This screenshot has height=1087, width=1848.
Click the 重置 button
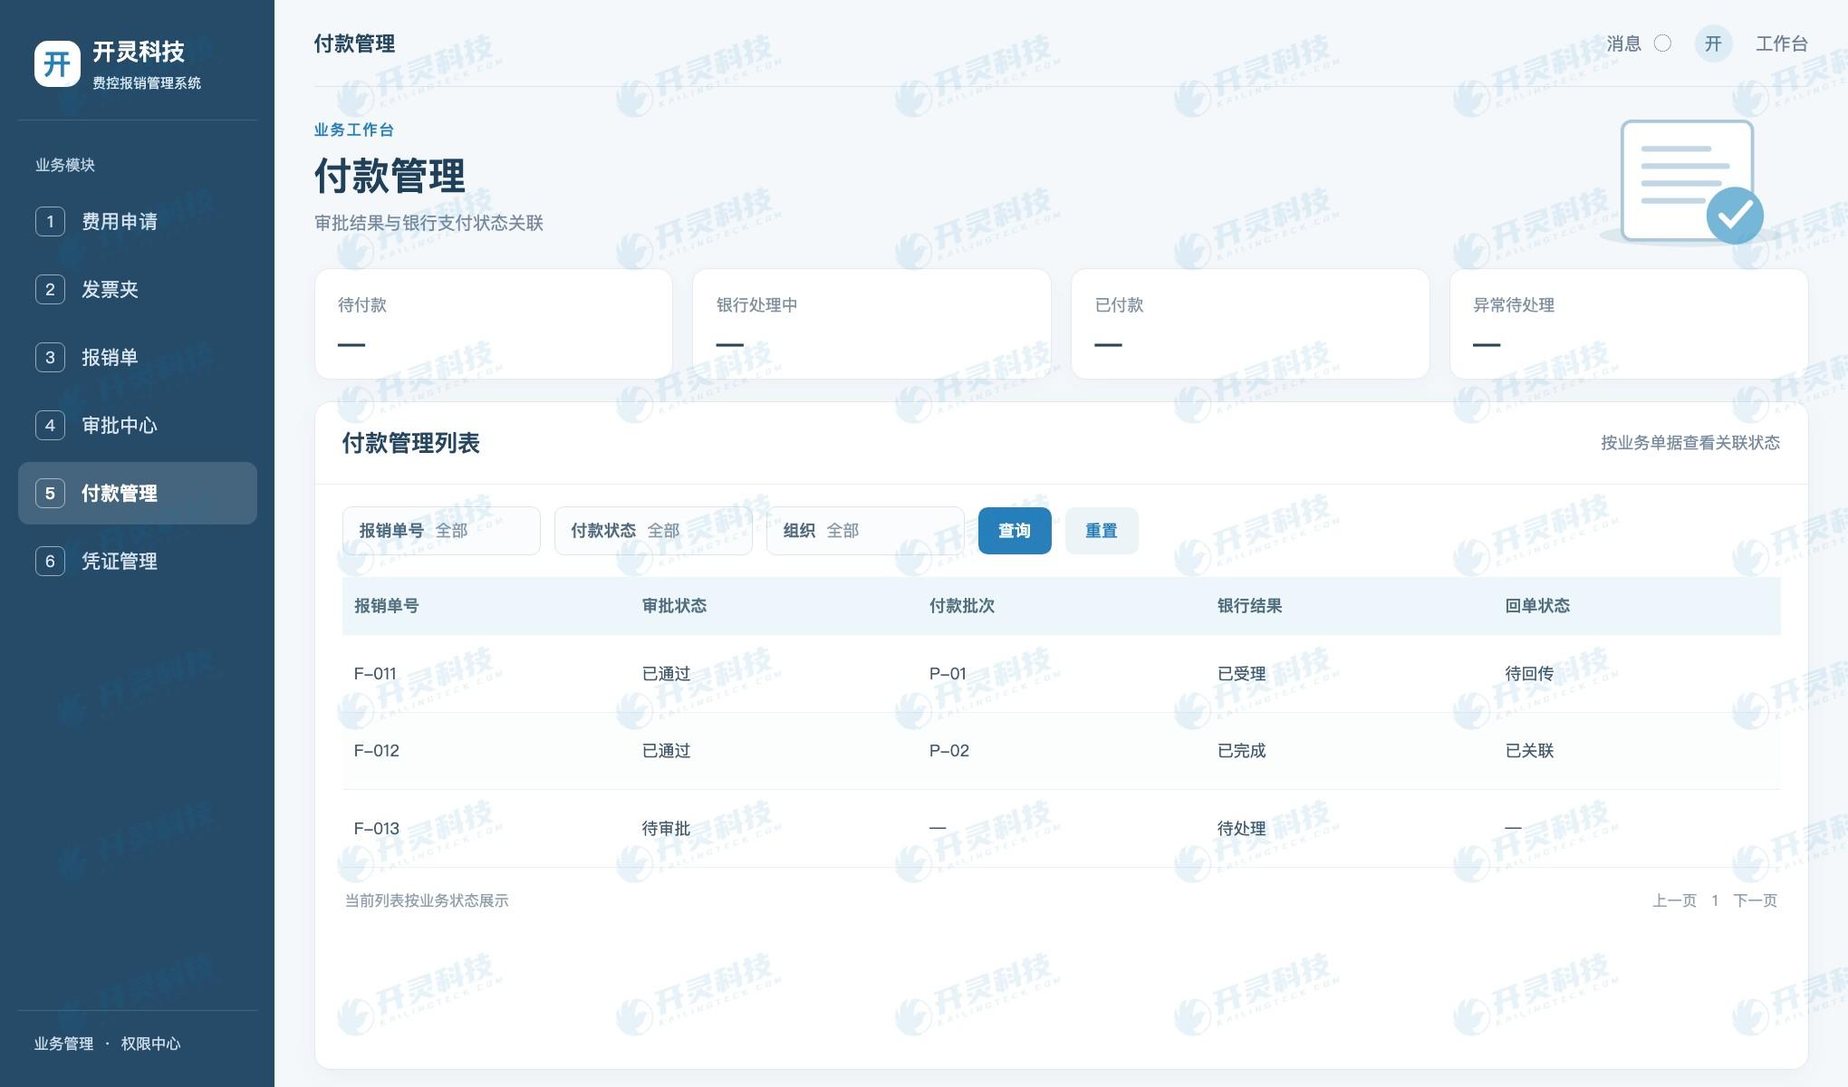[x=1102, y=531]
